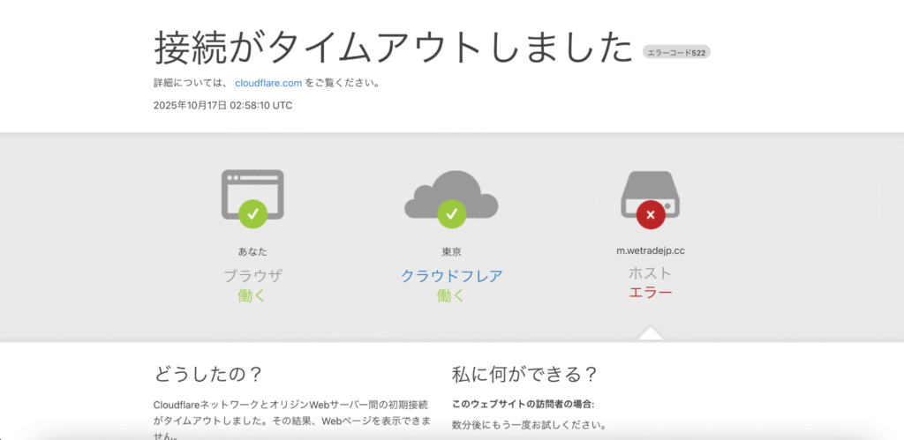Viewport: 904px width, 440px height.
Task: Click the 詳細については text
Action: tap(192, 83)
